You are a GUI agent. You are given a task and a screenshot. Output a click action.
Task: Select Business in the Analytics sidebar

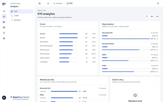(x=21, y=20)
